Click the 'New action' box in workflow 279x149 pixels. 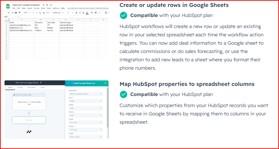[x=29, y=120]
